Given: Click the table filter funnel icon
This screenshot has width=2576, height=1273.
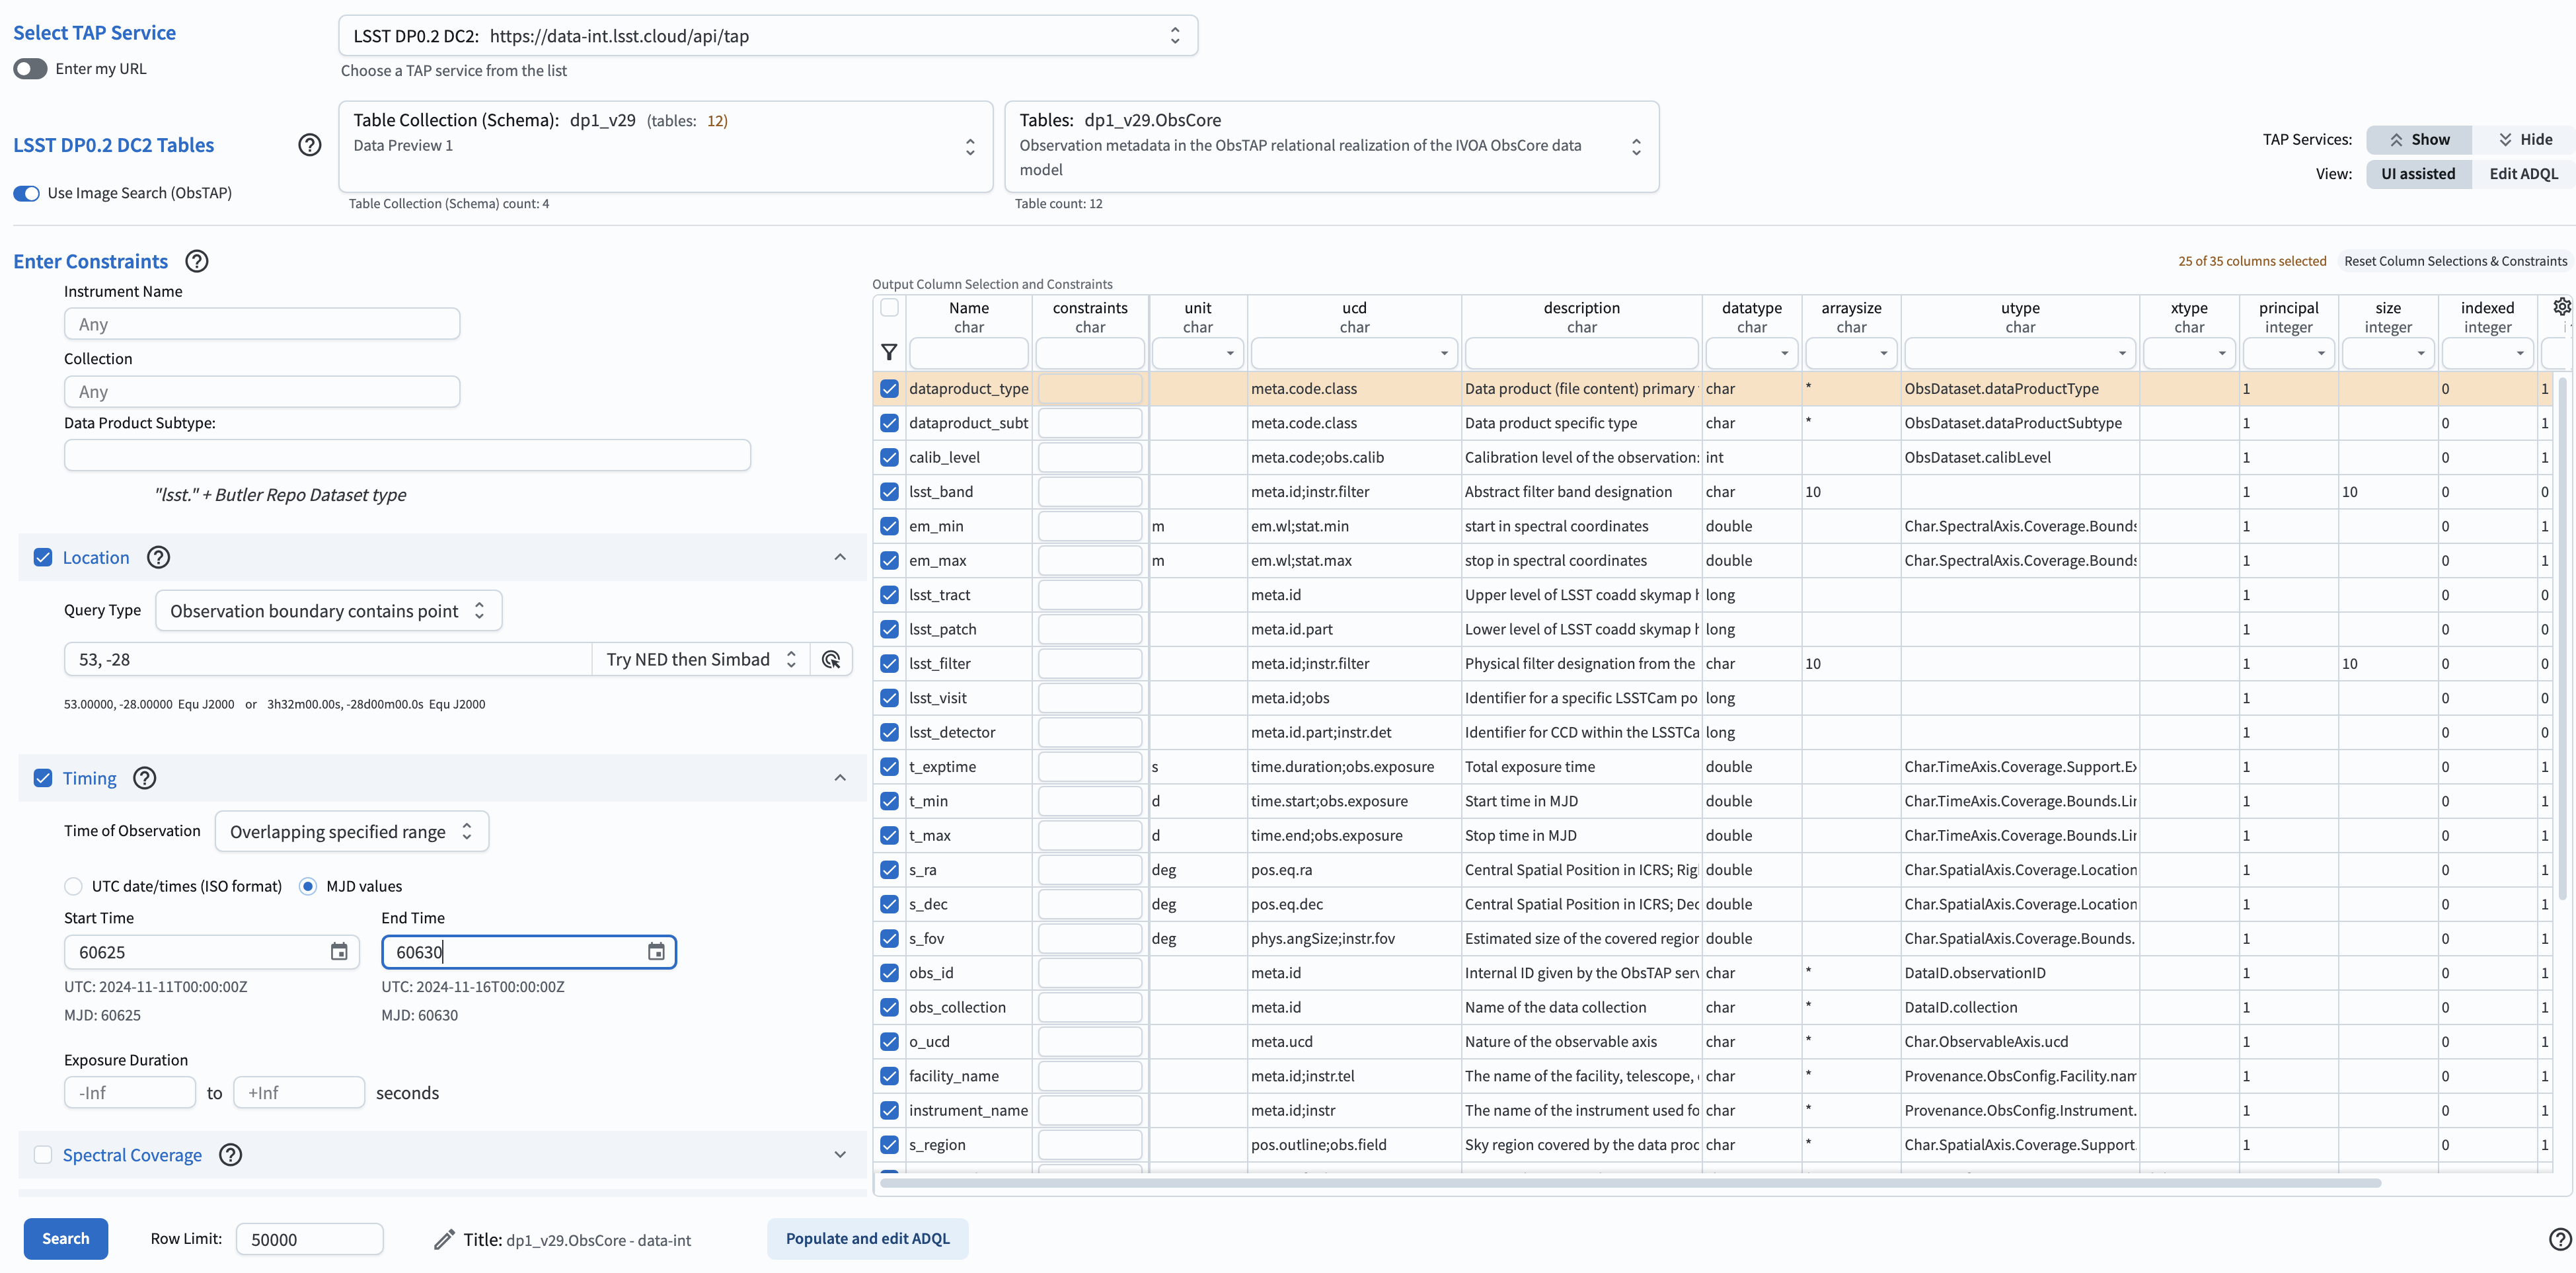Looking at the screenshot, I should [888, 352].
